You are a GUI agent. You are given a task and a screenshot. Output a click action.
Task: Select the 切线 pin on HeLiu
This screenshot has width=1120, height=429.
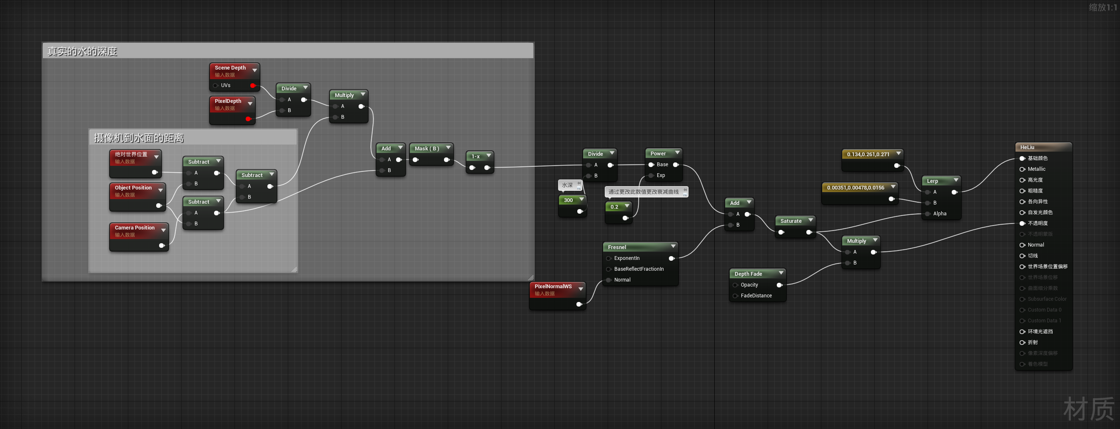point(1022,256)
